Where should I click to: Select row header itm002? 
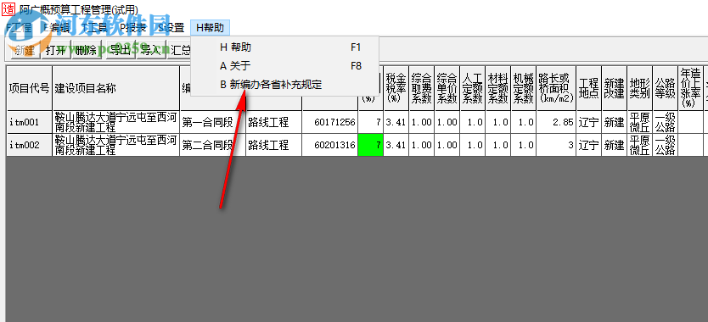[30, 145]
